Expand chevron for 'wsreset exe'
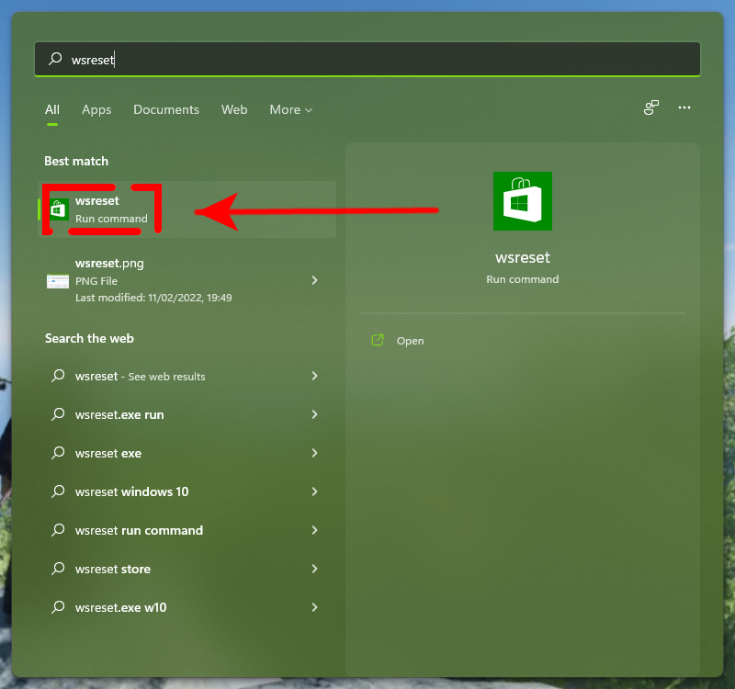Image resolution: width=735 pixels, height=689 pixels. (314, 453)
